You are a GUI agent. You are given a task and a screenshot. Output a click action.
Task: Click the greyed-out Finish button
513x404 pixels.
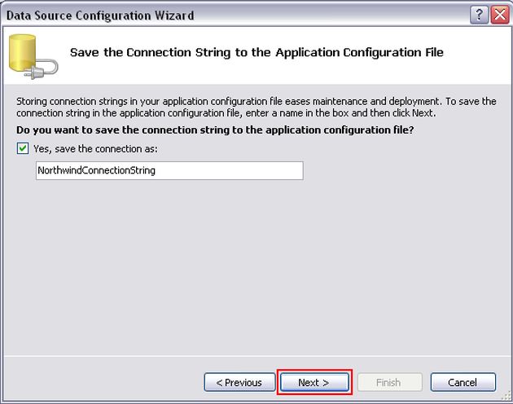tap(388, 382)
